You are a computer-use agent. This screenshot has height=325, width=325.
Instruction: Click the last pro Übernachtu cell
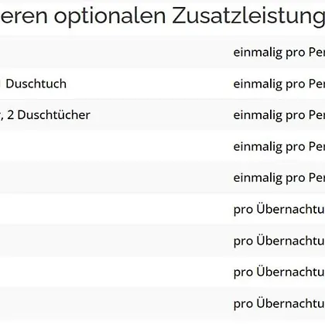point(279,303)
